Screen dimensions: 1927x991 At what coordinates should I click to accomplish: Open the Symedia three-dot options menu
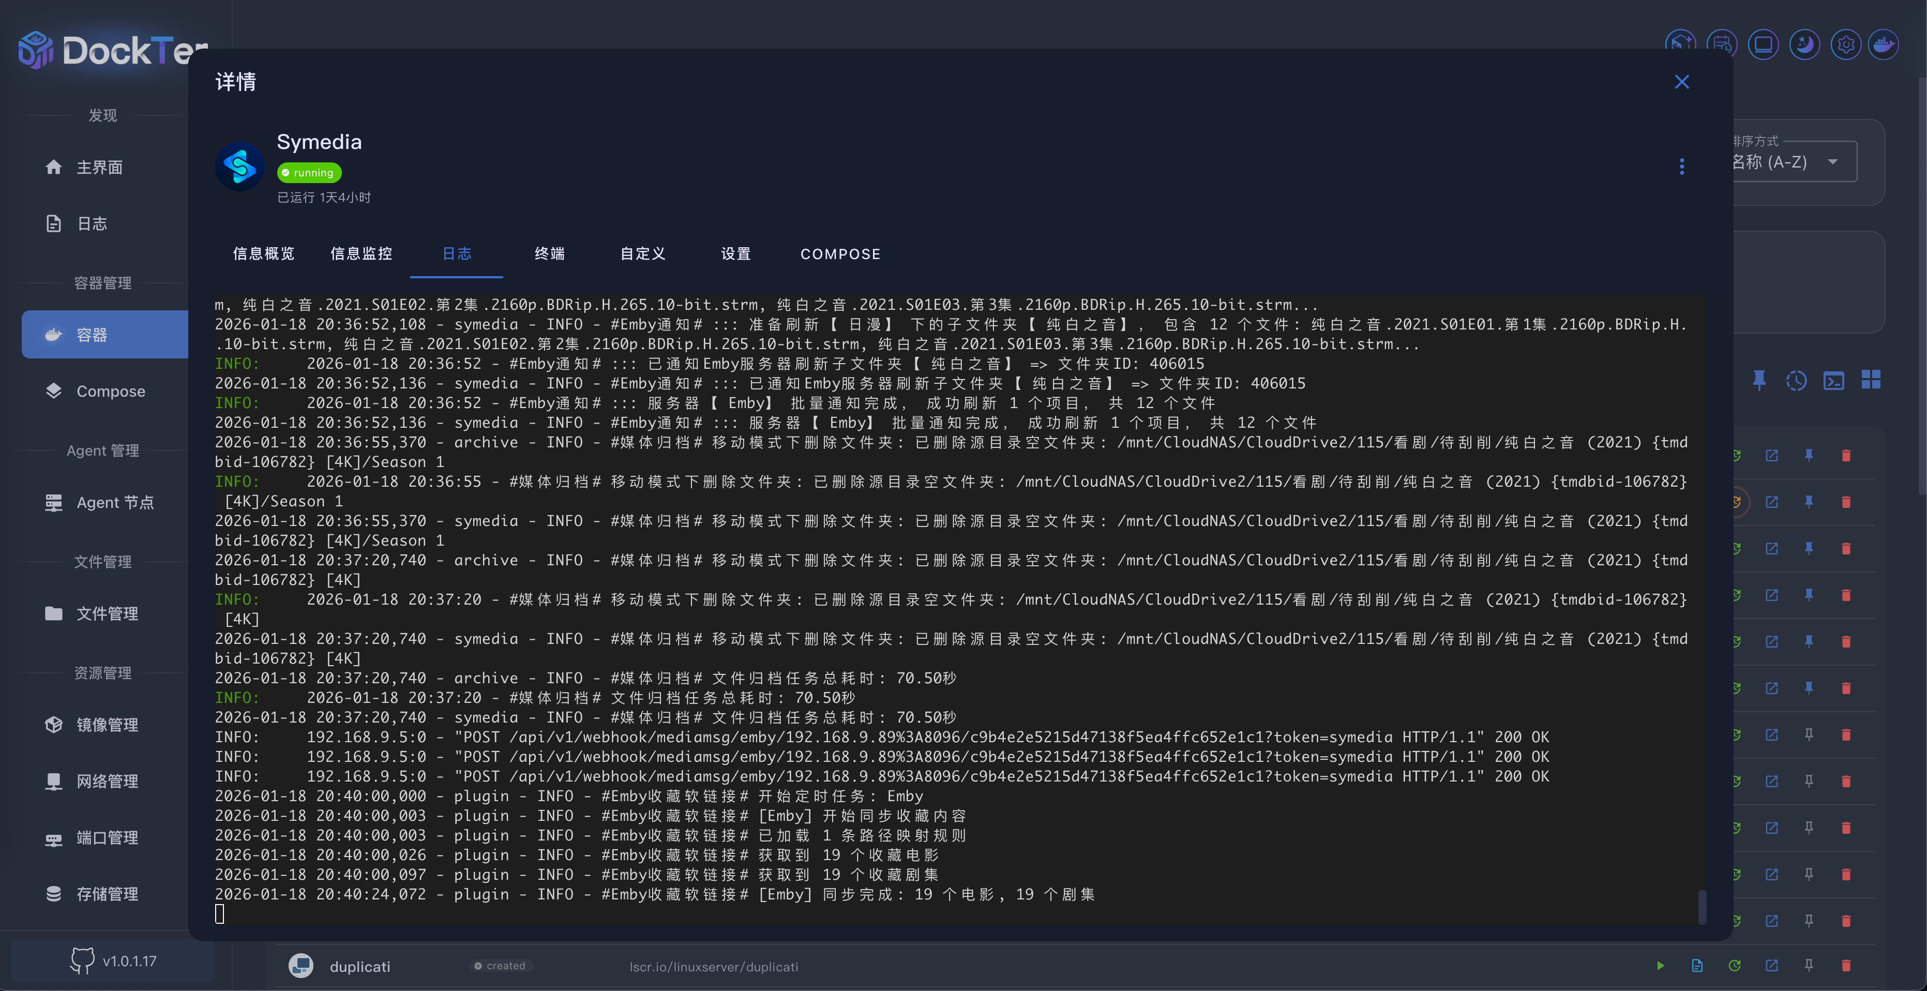pyautogui.click(x=1682, y=166)
